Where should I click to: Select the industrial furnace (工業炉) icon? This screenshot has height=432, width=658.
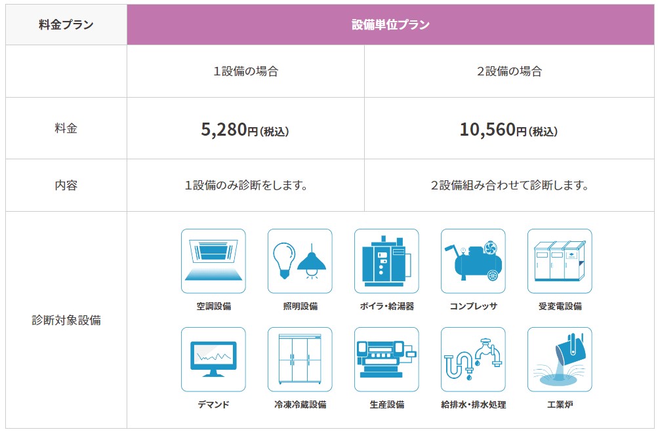pyautogui.click(x=560, y=359)
